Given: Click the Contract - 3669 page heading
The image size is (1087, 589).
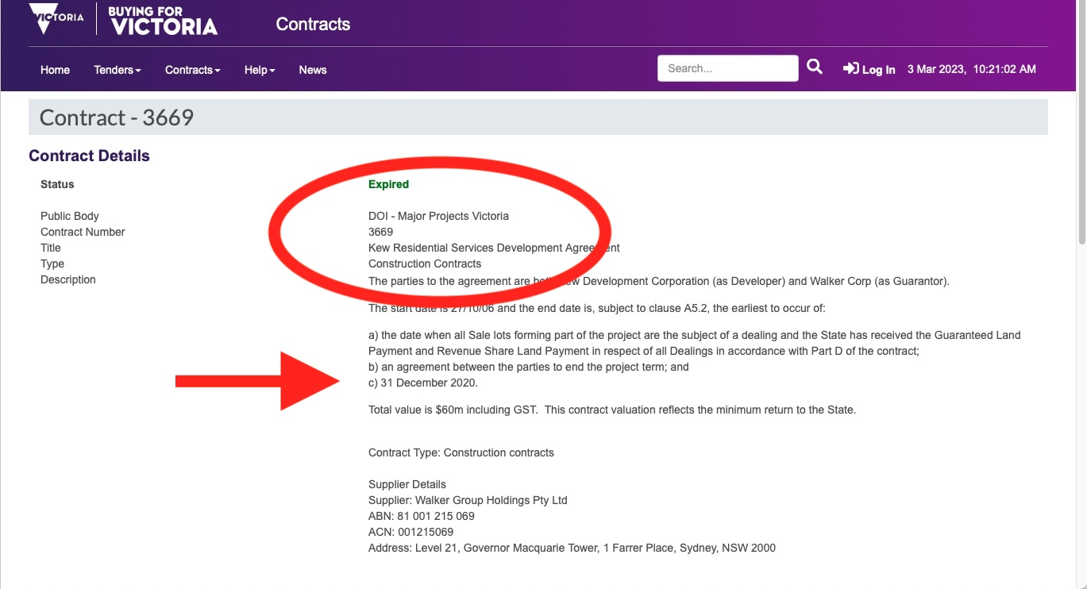Looking at the screenshot, I should coord(117,117).
